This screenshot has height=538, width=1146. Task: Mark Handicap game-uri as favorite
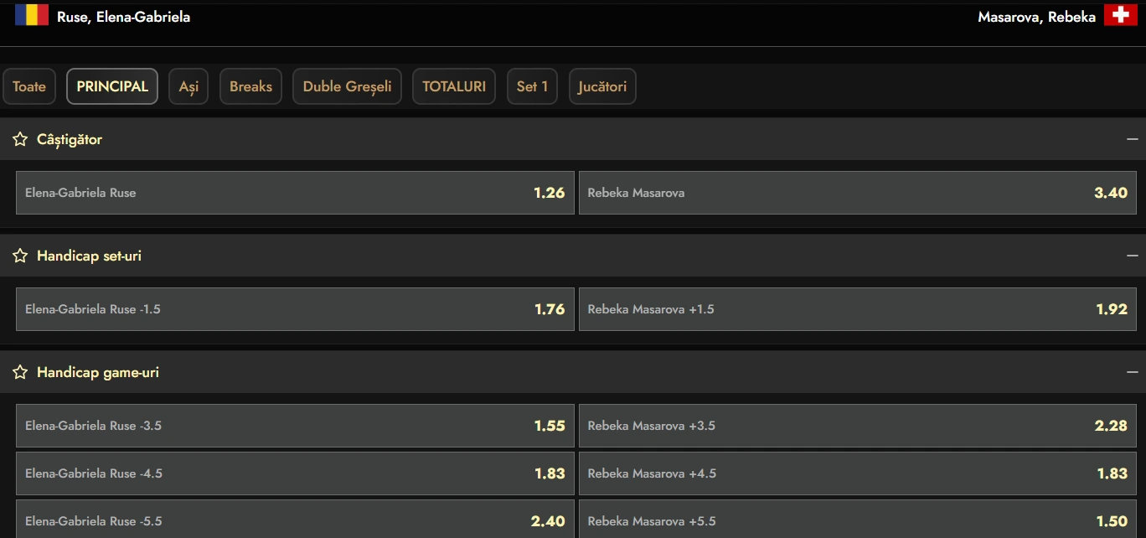click(x=20, y=372)
